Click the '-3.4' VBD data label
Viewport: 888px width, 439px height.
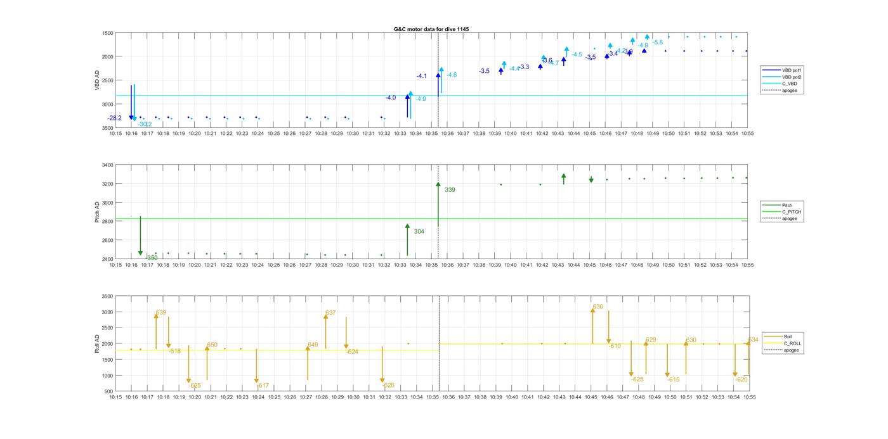(613, 54)
